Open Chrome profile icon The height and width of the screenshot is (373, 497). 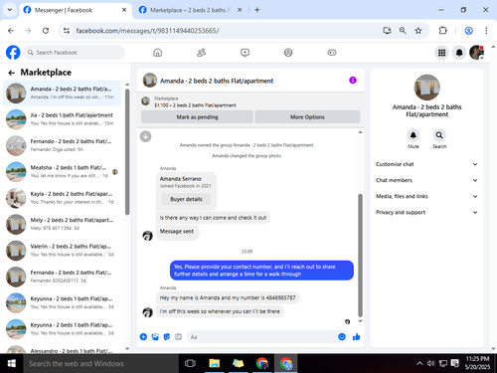tap(468, 31)
